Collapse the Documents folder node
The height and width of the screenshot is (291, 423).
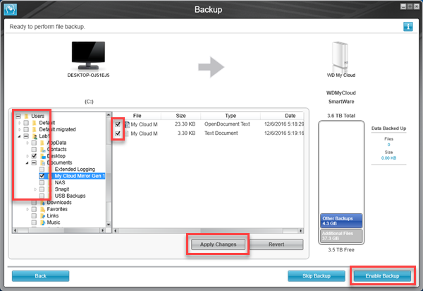point(27,163)
